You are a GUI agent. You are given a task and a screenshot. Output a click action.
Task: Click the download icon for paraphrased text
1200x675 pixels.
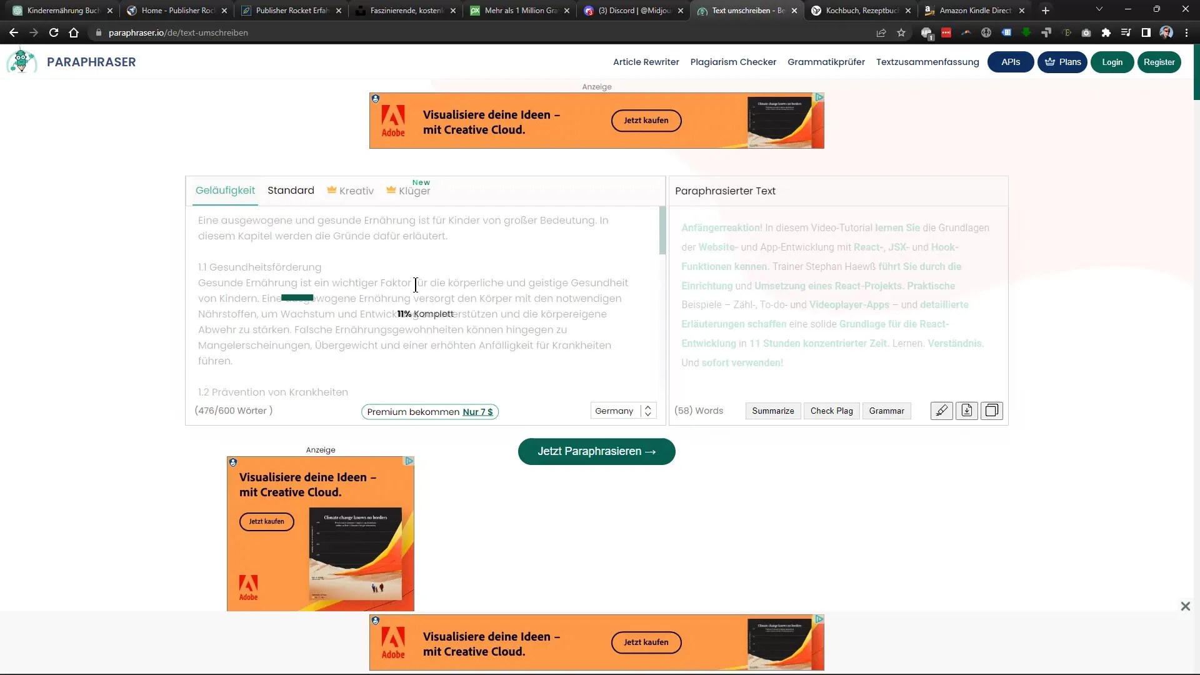[967, 411]
